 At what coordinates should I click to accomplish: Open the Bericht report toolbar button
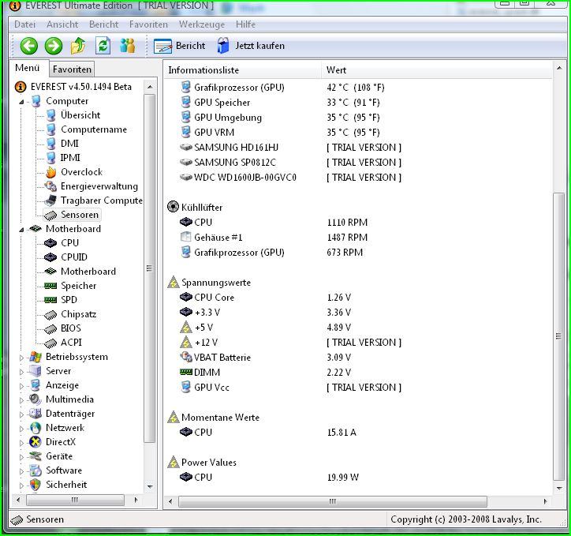(180, 46)
